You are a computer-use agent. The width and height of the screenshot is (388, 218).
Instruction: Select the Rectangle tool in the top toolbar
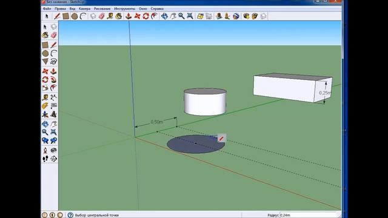pos(65,16)
